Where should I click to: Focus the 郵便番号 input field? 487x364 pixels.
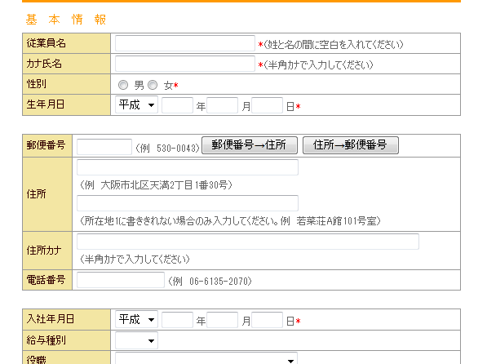[x=104, y=147]
